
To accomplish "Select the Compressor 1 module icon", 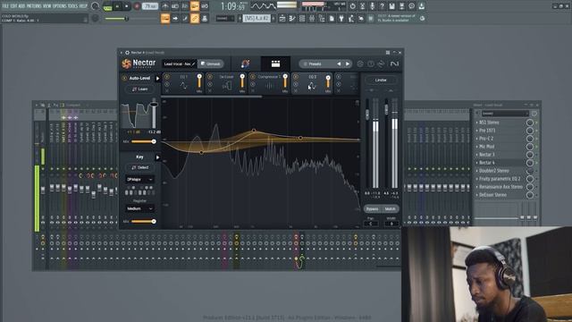I will (x=269, y=86).
